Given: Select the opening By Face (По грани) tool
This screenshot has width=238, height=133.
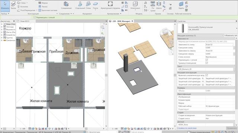Looking at the screenshot, I should tap(153, 7).
